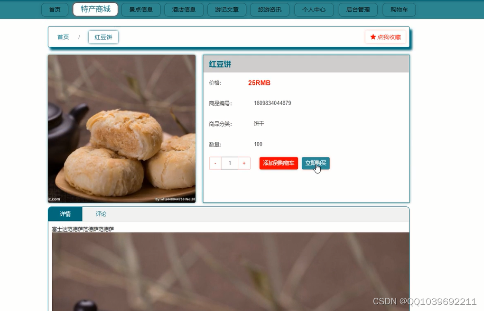Click the red 添加到购物车 button
The image size is (484, 311).
pyautogui.click(x=279, y=163)
